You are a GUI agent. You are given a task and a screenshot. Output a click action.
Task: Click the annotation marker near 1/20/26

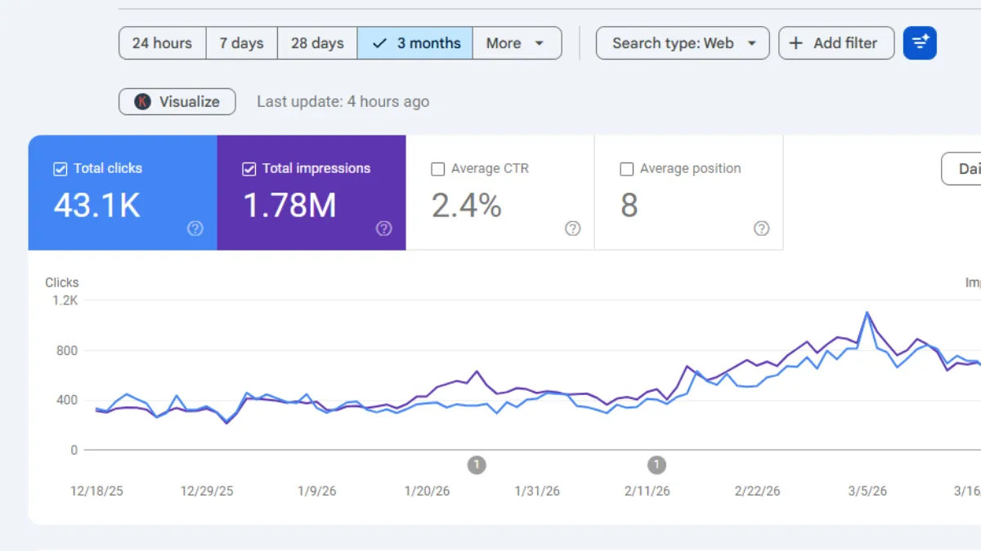pyautogui.click(x=477, y=464)
